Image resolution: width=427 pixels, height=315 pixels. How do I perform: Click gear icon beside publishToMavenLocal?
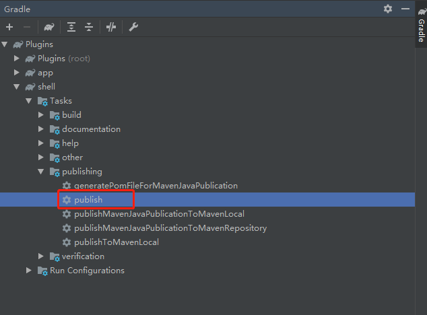(x=67, y=242)
